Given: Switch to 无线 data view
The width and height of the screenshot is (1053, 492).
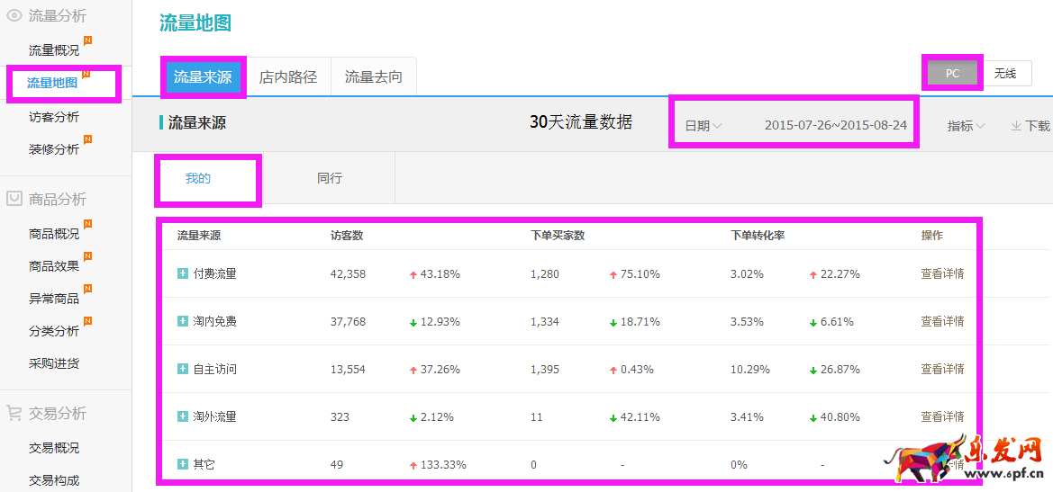Looking at the screenshot, I should [1005, 74].
